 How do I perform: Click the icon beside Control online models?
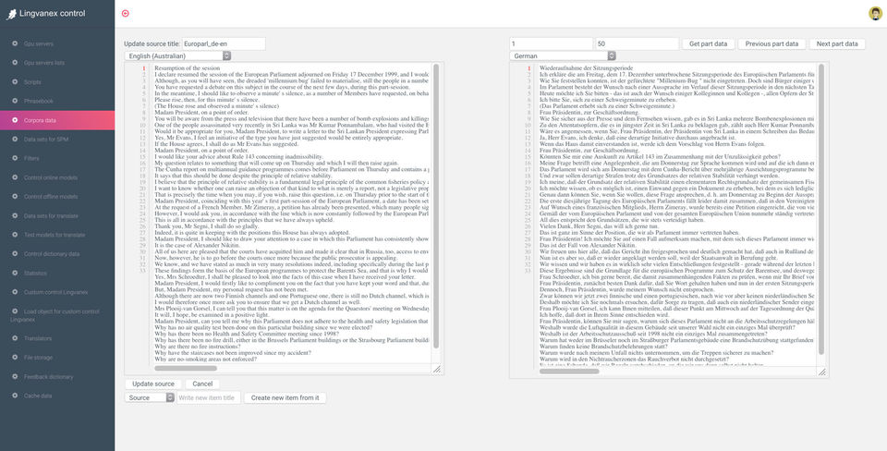(x=15, y=177)
